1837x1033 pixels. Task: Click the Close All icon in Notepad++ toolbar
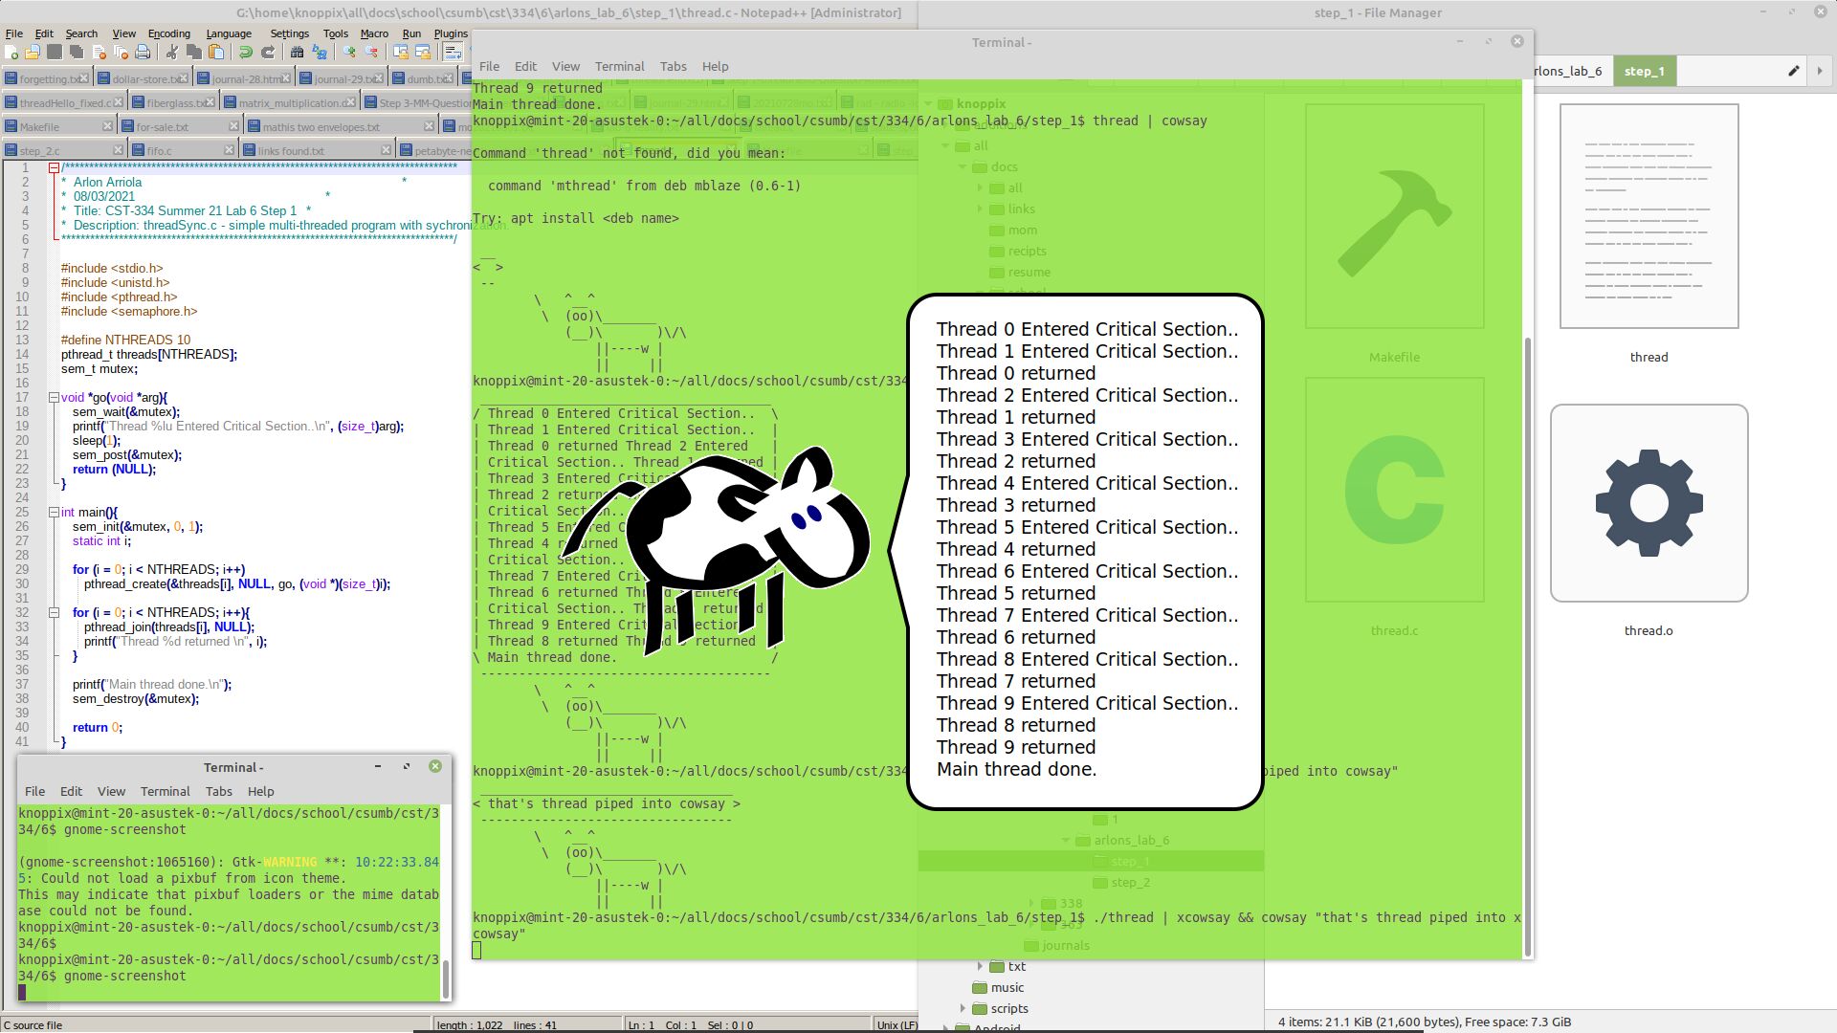click(121, 52)
